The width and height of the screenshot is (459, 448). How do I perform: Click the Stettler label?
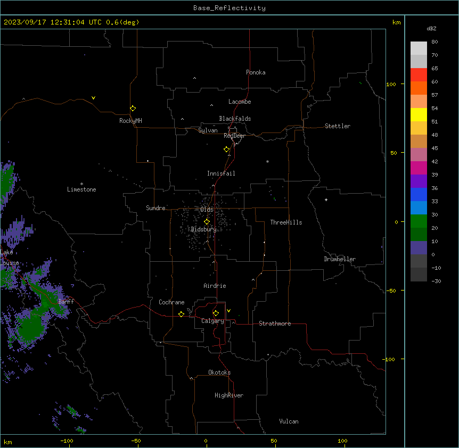click(x=338, y=126)
